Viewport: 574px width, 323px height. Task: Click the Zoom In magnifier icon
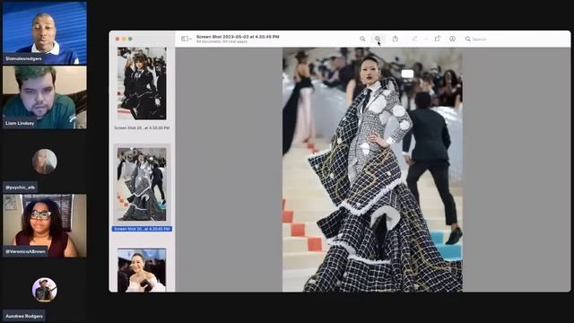pos(378,39)
